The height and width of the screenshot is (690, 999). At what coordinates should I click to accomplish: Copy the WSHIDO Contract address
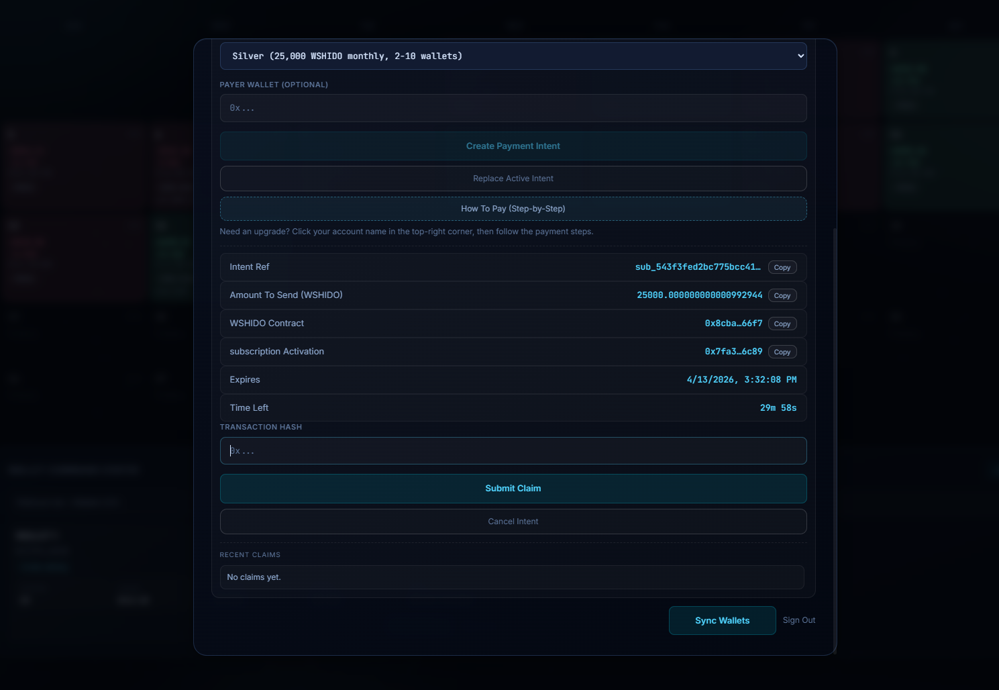(x=782, y=324)
